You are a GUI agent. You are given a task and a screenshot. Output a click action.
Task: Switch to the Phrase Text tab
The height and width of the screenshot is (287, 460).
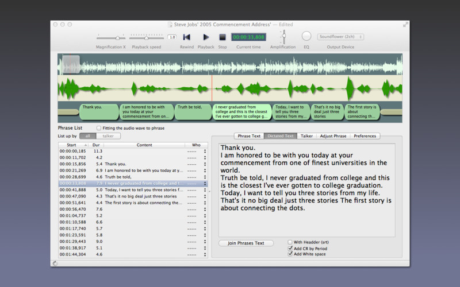(249, 136)
